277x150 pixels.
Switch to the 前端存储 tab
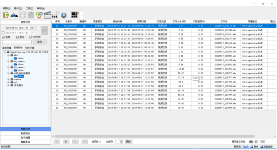click(x=18, y=48)
